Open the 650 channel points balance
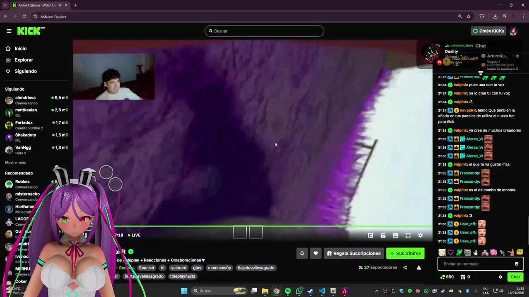The image size is (529, 297). click(447, 277)
